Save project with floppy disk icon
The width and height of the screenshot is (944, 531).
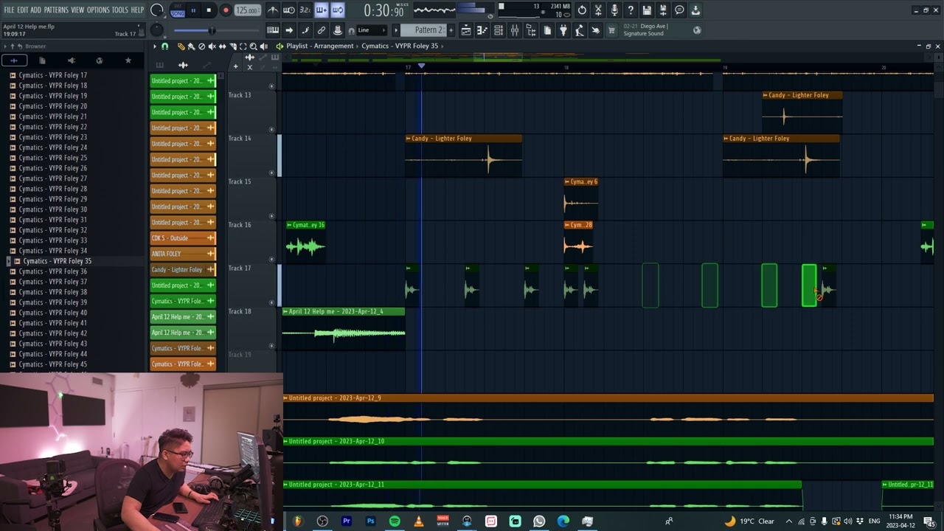click(x=647, y=10)
